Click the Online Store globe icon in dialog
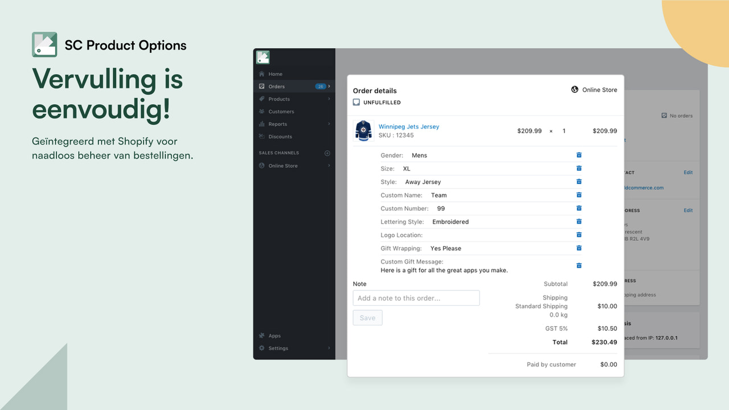 tap(575, 90)
